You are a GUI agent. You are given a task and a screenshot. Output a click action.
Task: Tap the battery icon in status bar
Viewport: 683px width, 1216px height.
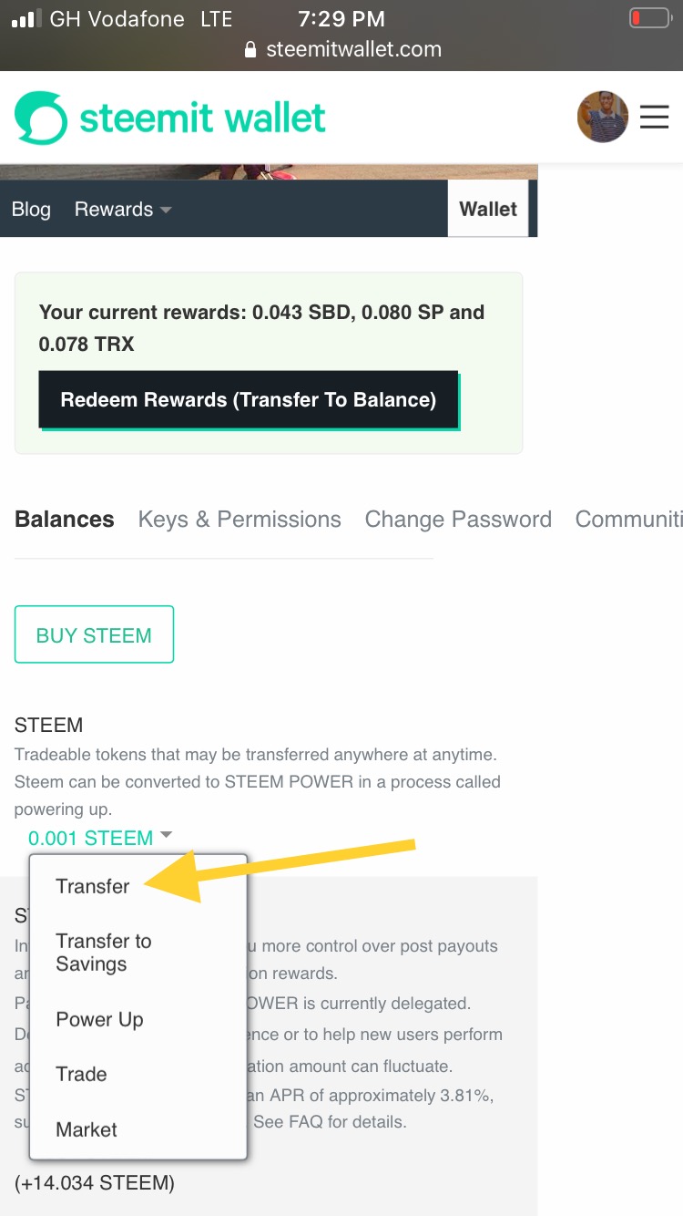coord(648,18)
